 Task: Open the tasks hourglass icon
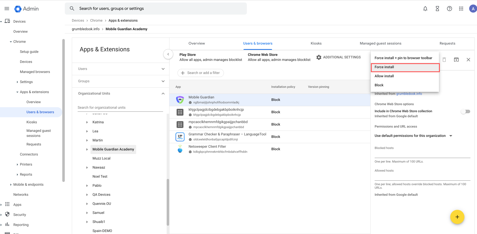coord(437,9)
